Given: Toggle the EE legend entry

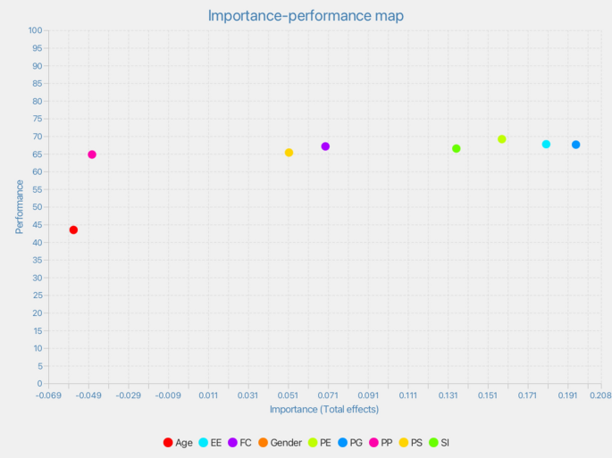Looking at the screenshot, I should pyautogui.click(x=209, y=443).
